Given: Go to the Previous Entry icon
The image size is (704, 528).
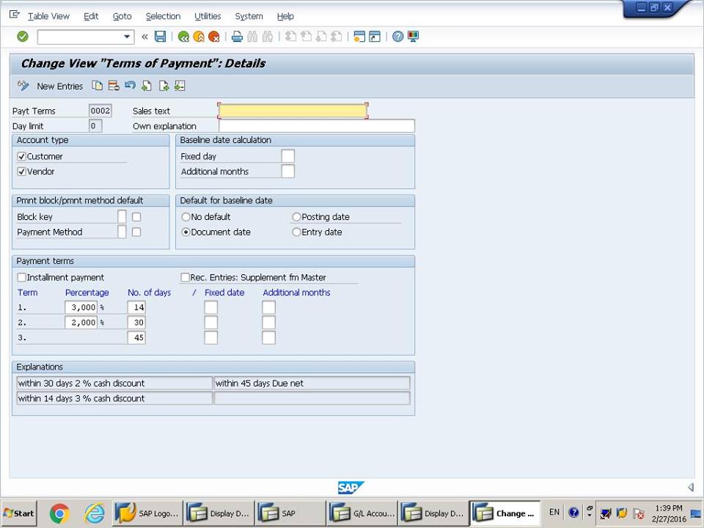Looking at the screenshot, I should (147, 86).
